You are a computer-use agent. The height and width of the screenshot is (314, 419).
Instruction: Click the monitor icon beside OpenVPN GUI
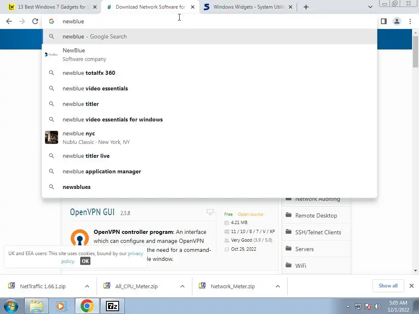(210, 212)
